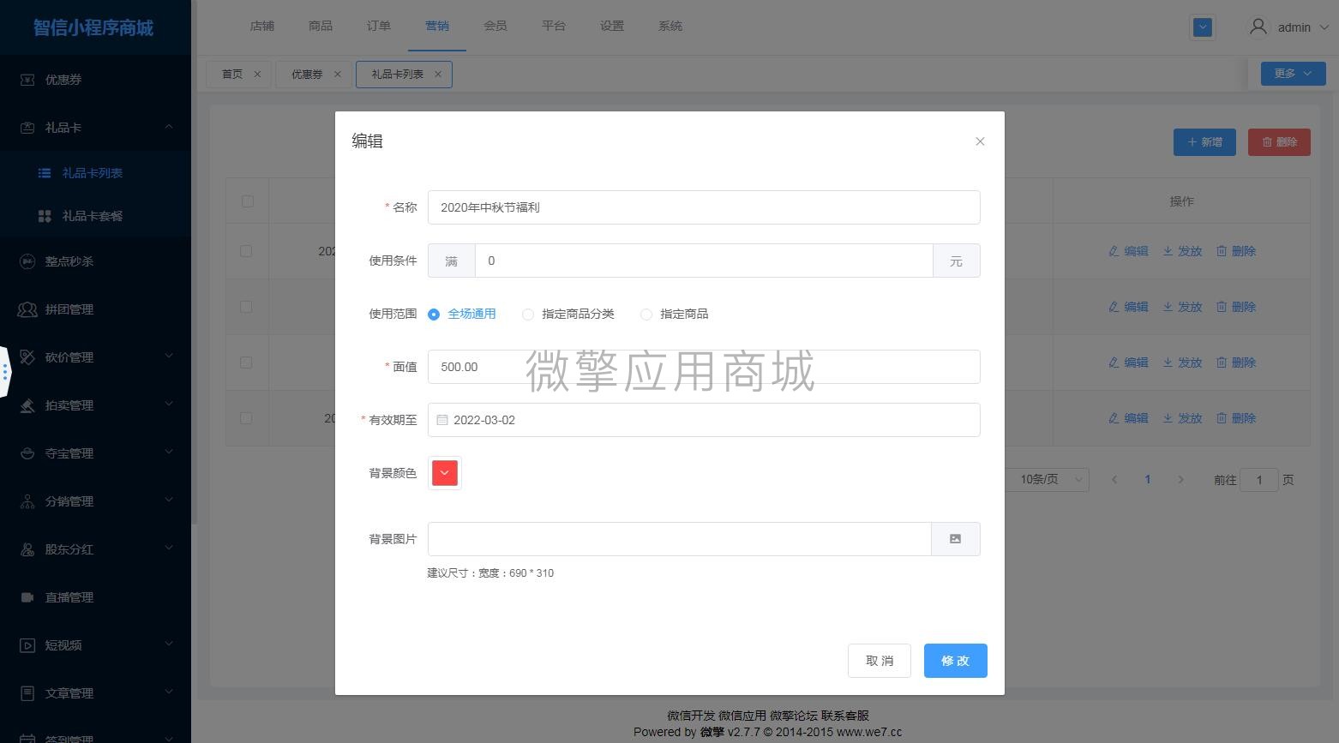Click the 拼团管理 sidebar icon
The height and width of the screenshot is (743, 1339).
(27, 309)
